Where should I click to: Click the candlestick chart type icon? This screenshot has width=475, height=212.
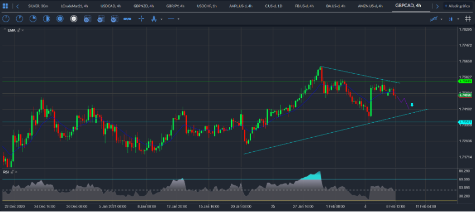coord(451,19)
